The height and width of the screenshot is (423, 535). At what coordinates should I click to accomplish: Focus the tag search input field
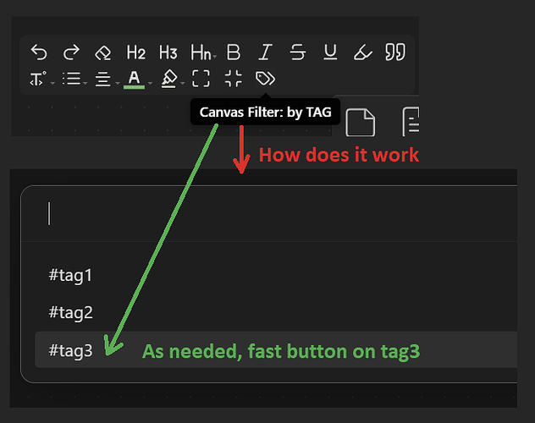(269, 214)
